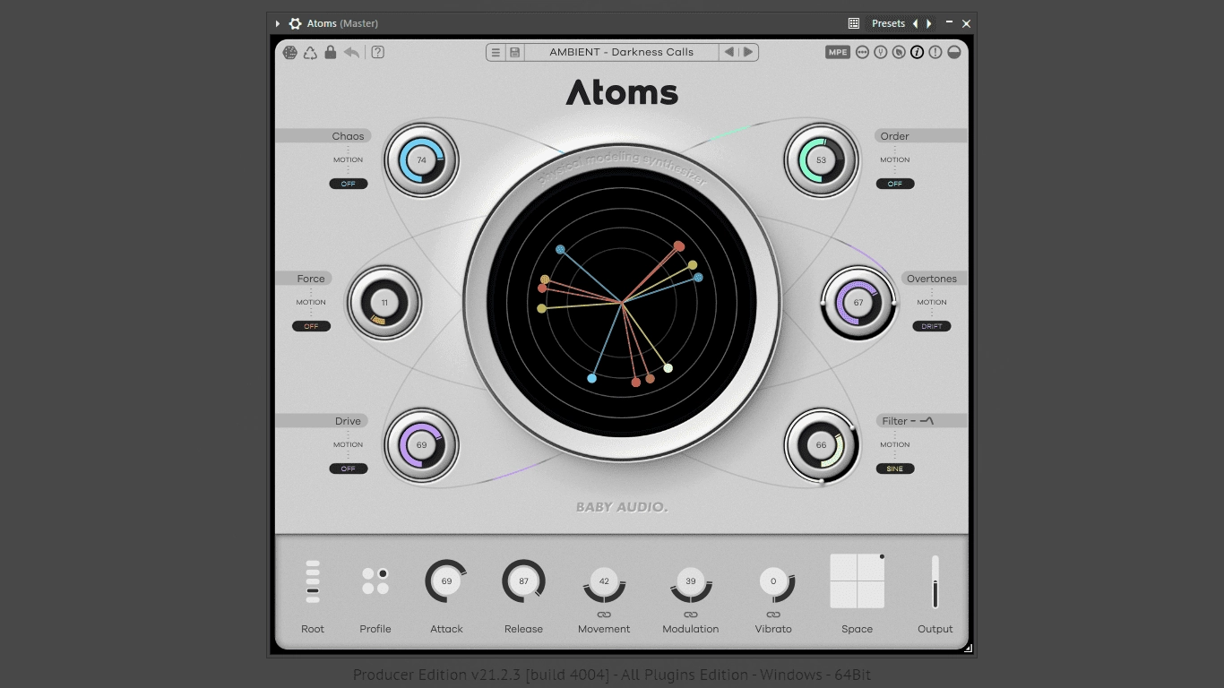Load previous preset beside Darkness Calls name
This screenshot has width=1224, height=688.
click(729, 52)
